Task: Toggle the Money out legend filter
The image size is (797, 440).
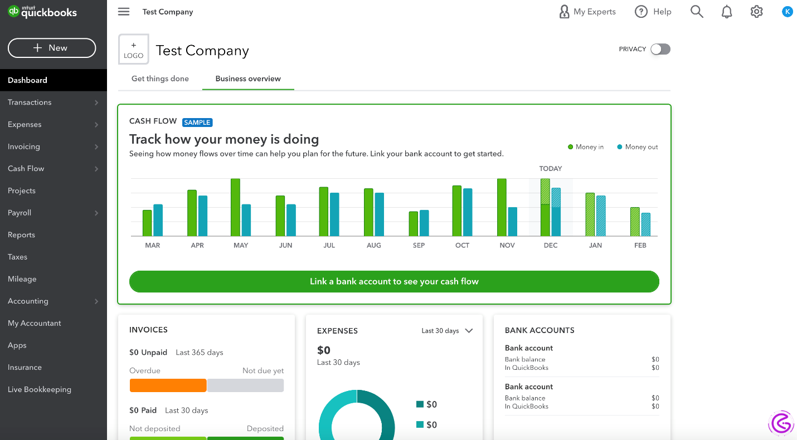Action: click(637, 146)
